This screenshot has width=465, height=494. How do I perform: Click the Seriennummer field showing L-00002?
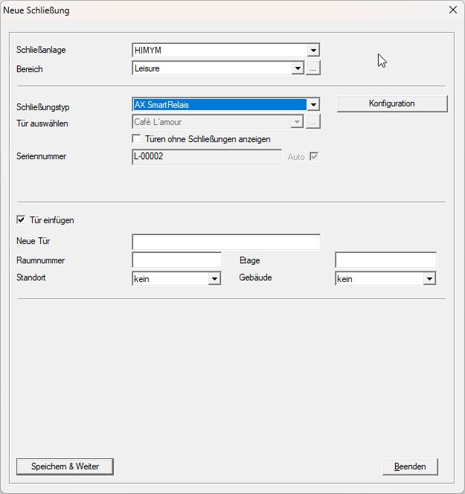pyautogui.click(x=207, y=157)
